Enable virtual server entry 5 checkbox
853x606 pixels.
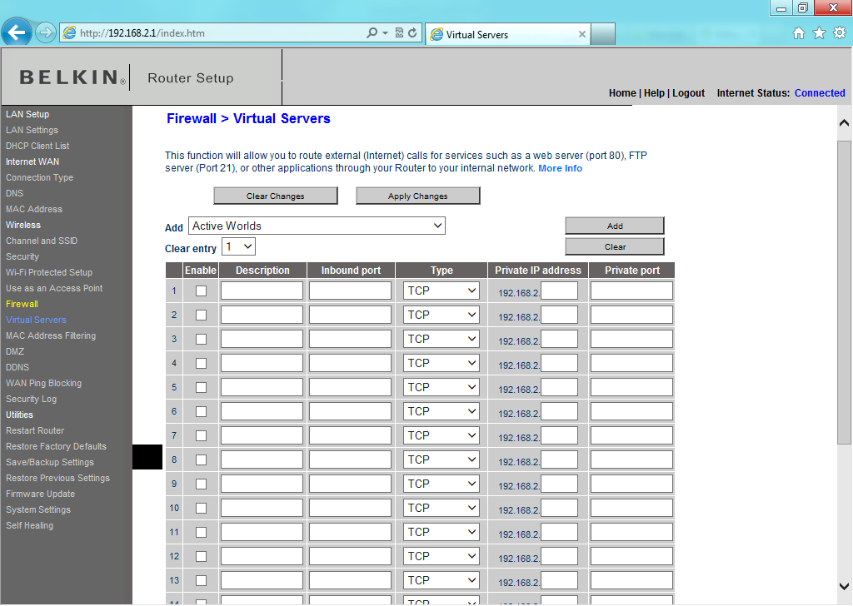(202, 388)
